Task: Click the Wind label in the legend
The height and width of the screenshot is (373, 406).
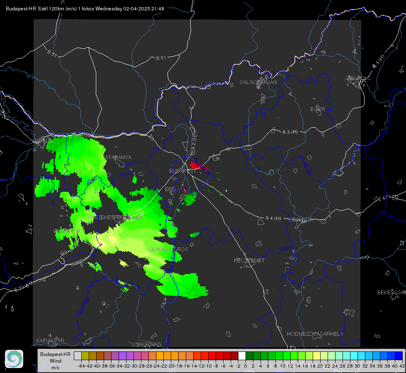Action: (x=56, y=361)
